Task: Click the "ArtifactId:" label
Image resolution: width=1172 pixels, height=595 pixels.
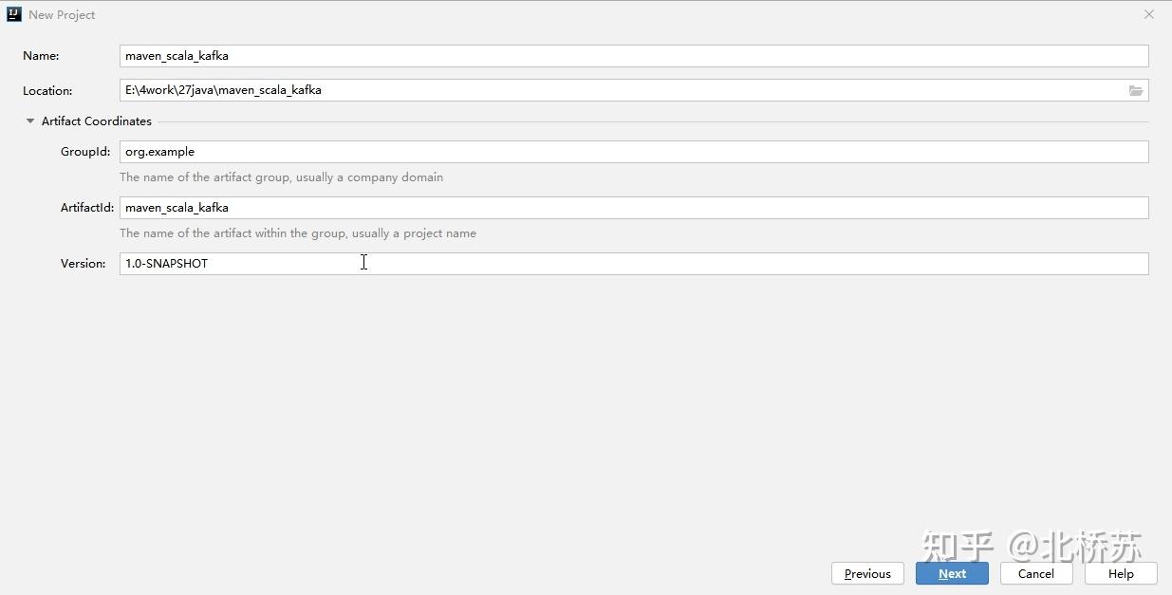Action: pos(87,208)
